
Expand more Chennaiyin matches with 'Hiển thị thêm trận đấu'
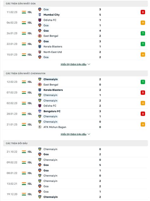[x=73, y=134]
